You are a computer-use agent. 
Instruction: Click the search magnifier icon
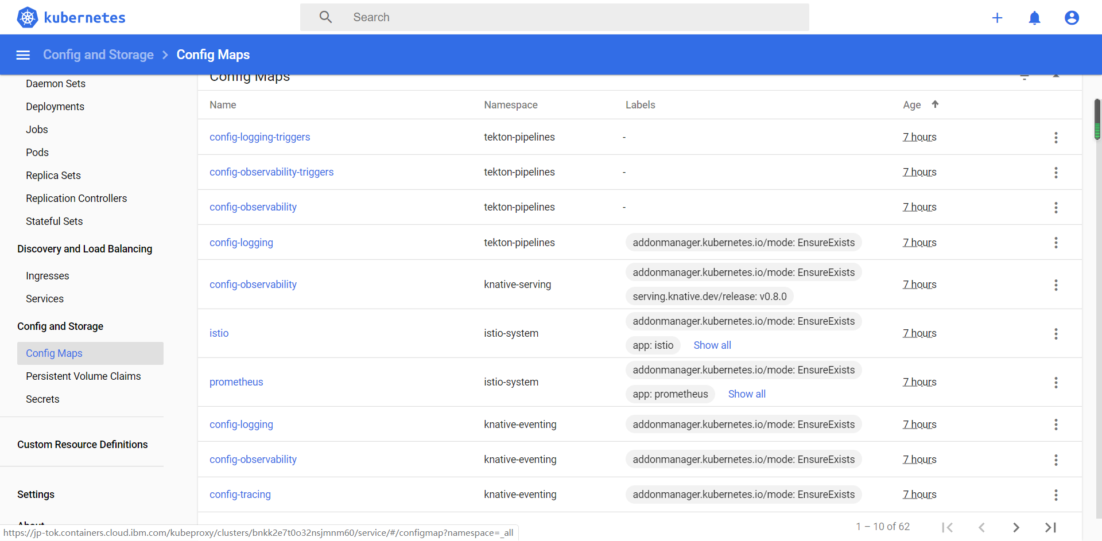(325, 17)
